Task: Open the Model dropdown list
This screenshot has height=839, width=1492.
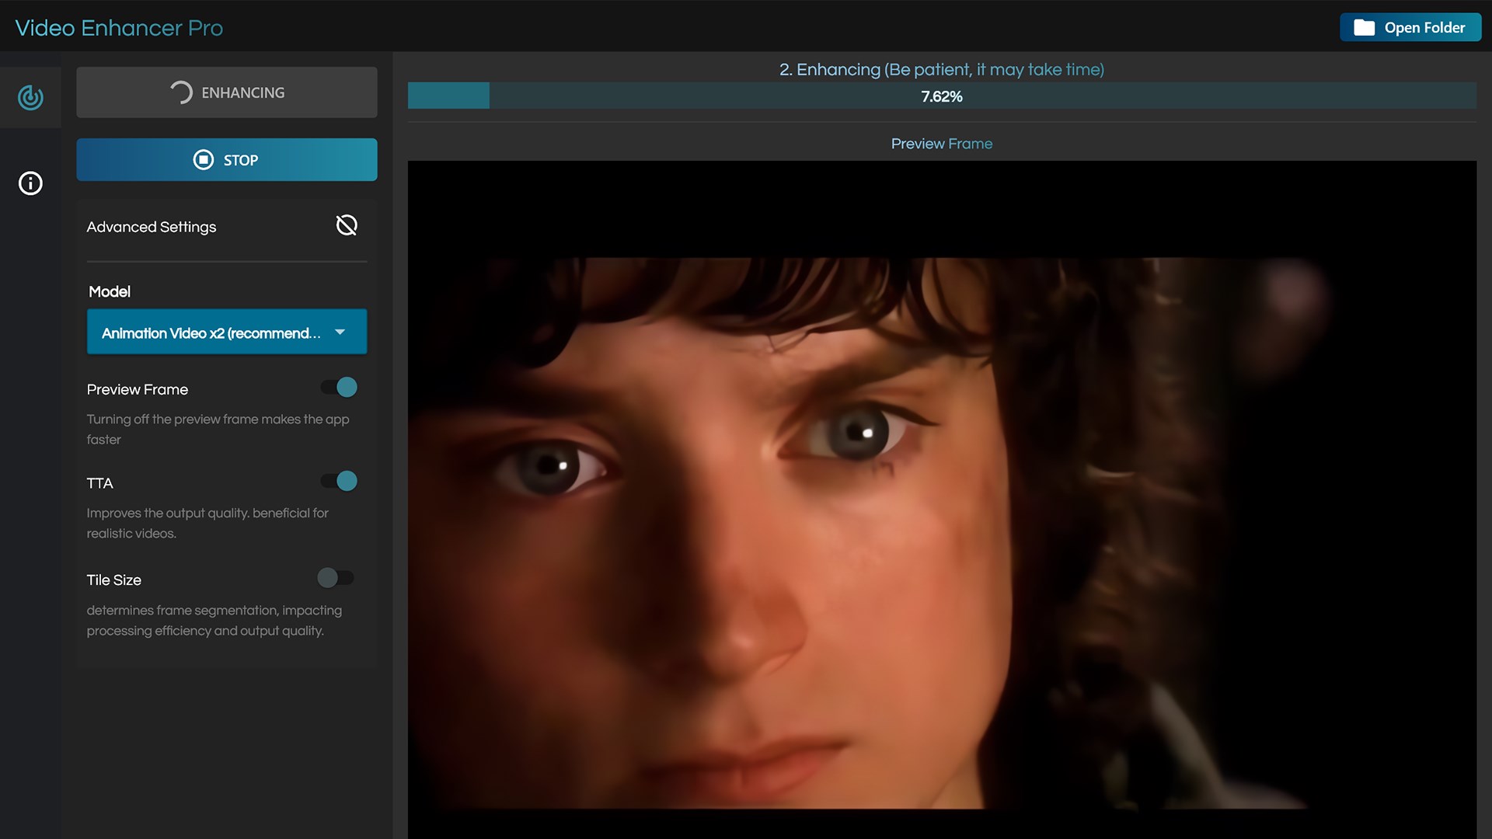Action: (x=226, y=332)
